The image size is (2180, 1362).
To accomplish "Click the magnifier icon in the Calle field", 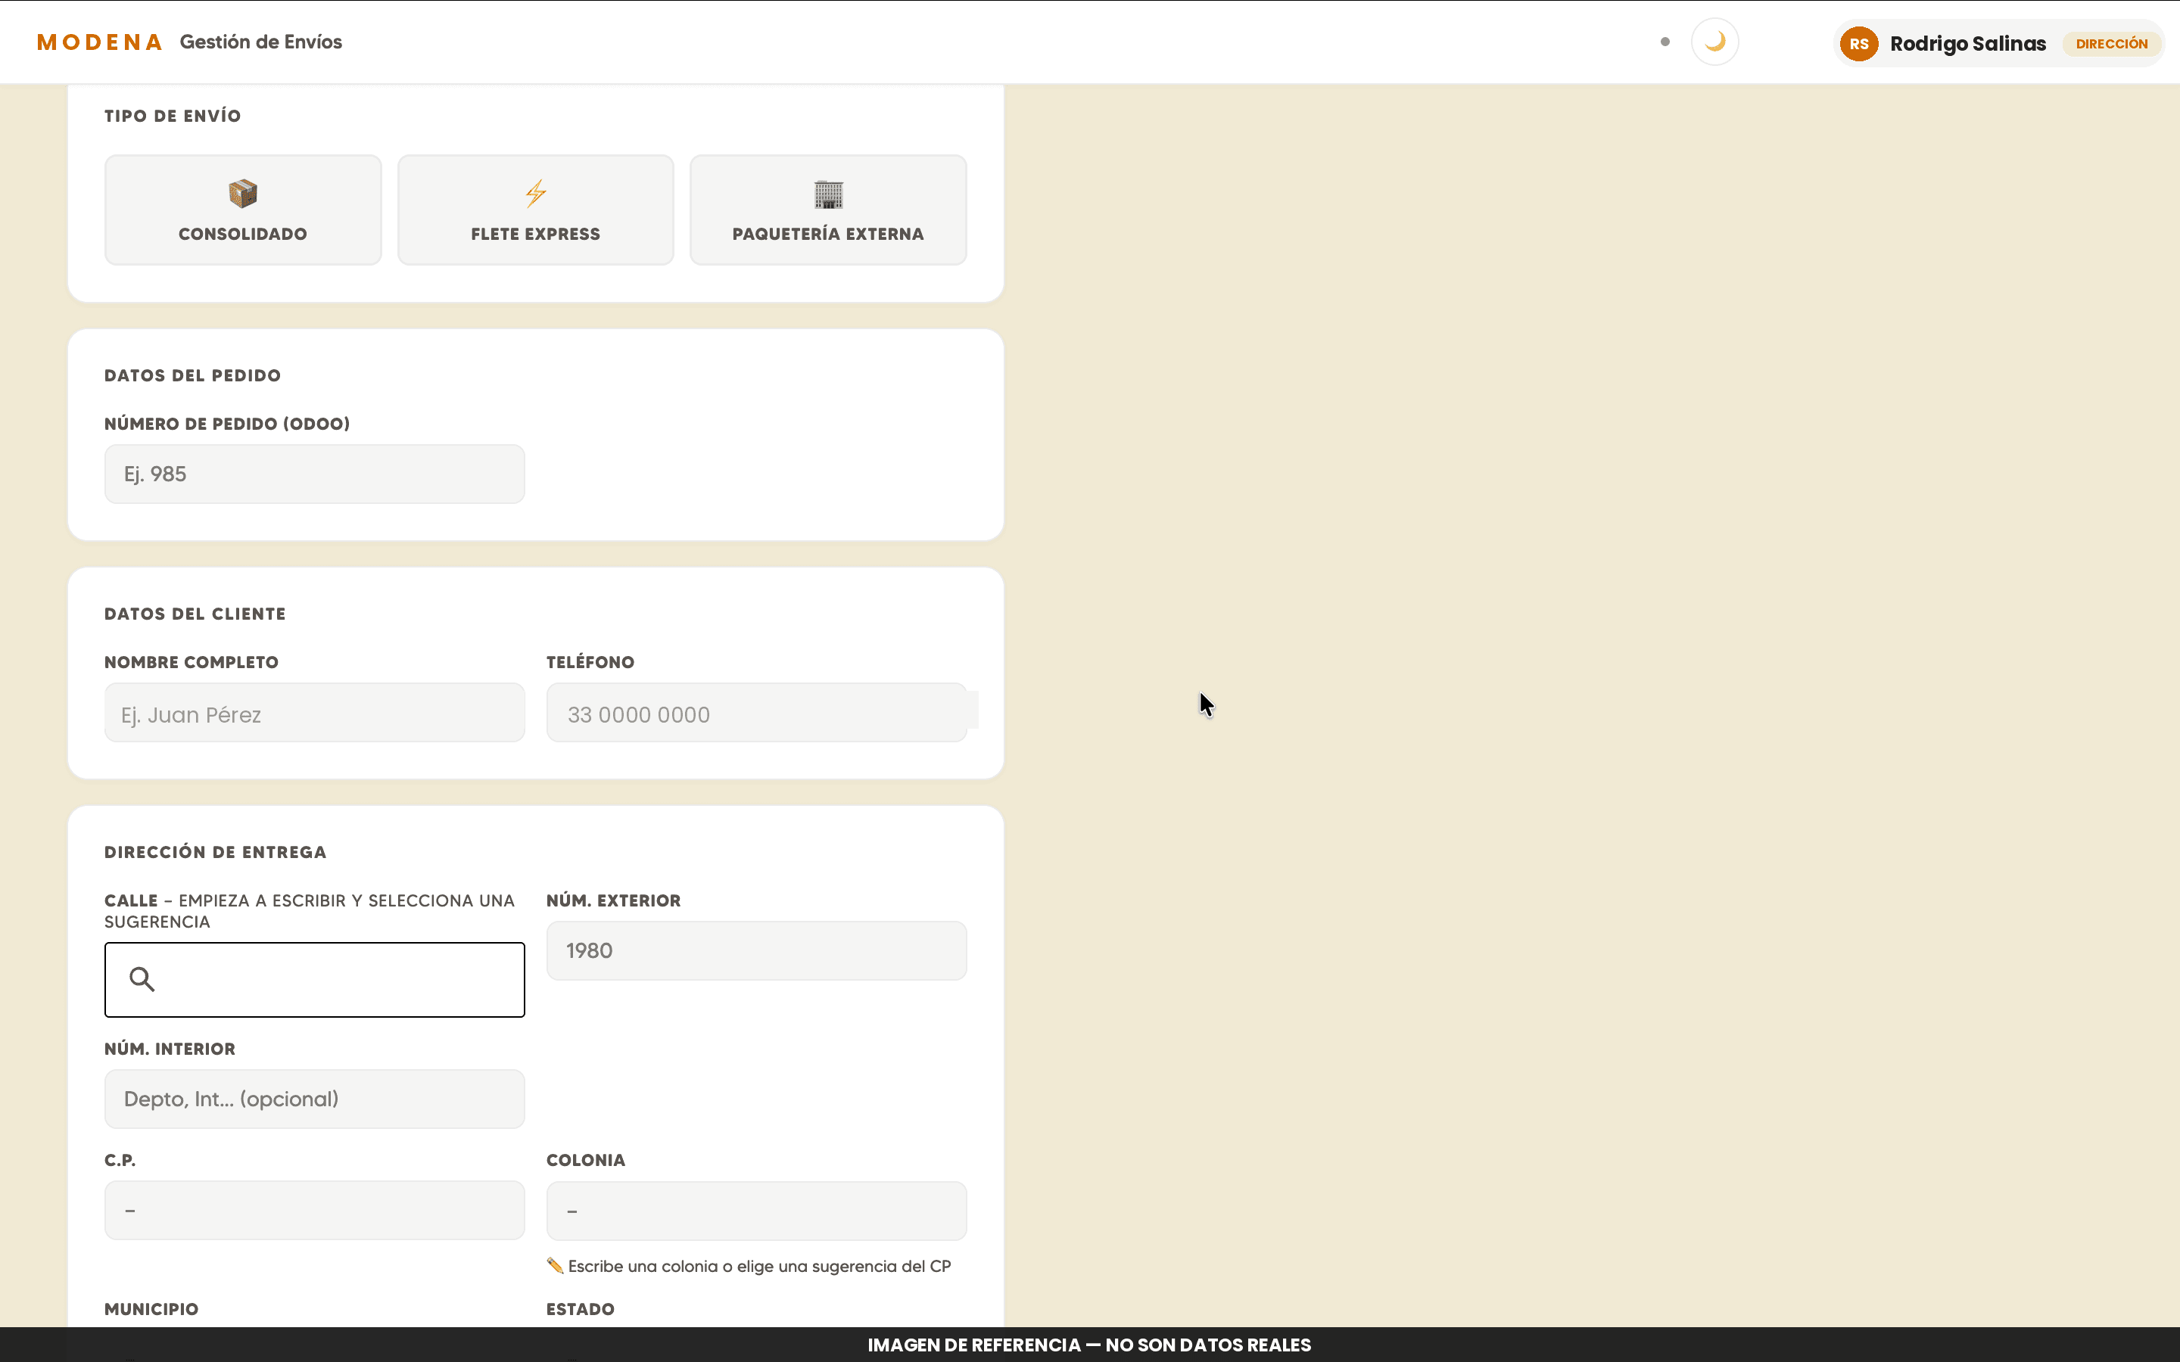I will tap(142, 979).
